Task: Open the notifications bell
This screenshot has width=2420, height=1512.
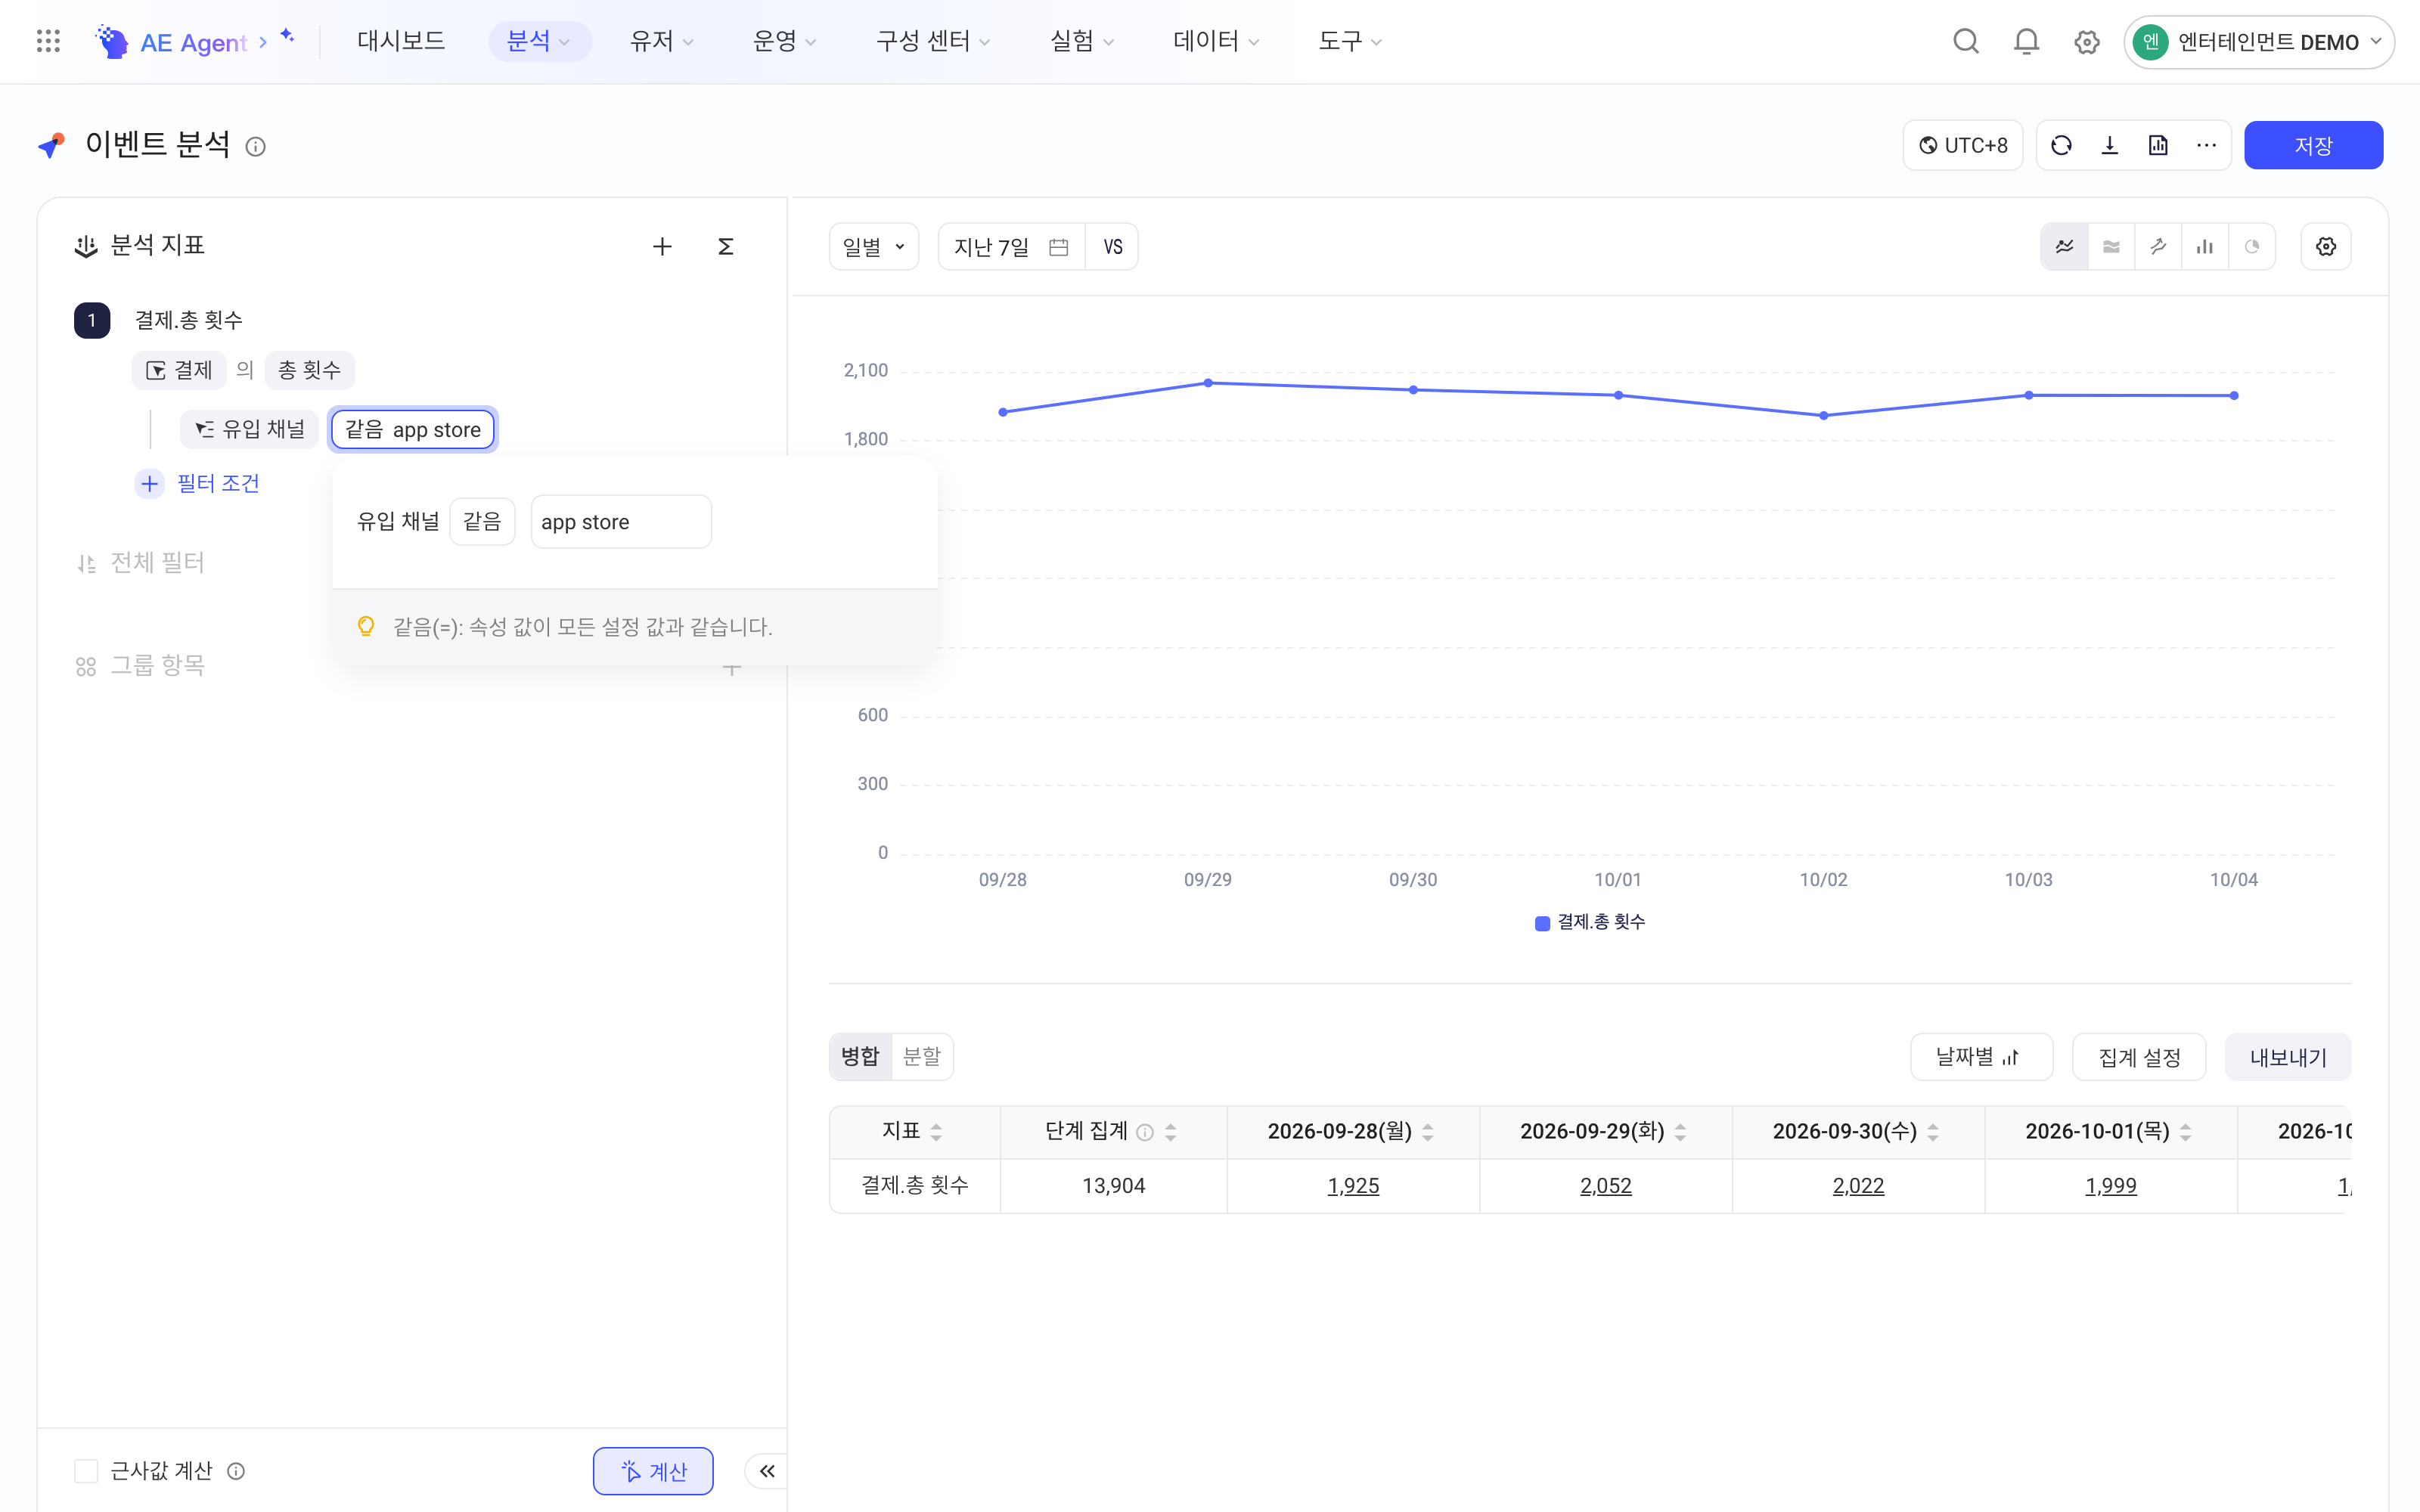Action: pos(2026,41)
